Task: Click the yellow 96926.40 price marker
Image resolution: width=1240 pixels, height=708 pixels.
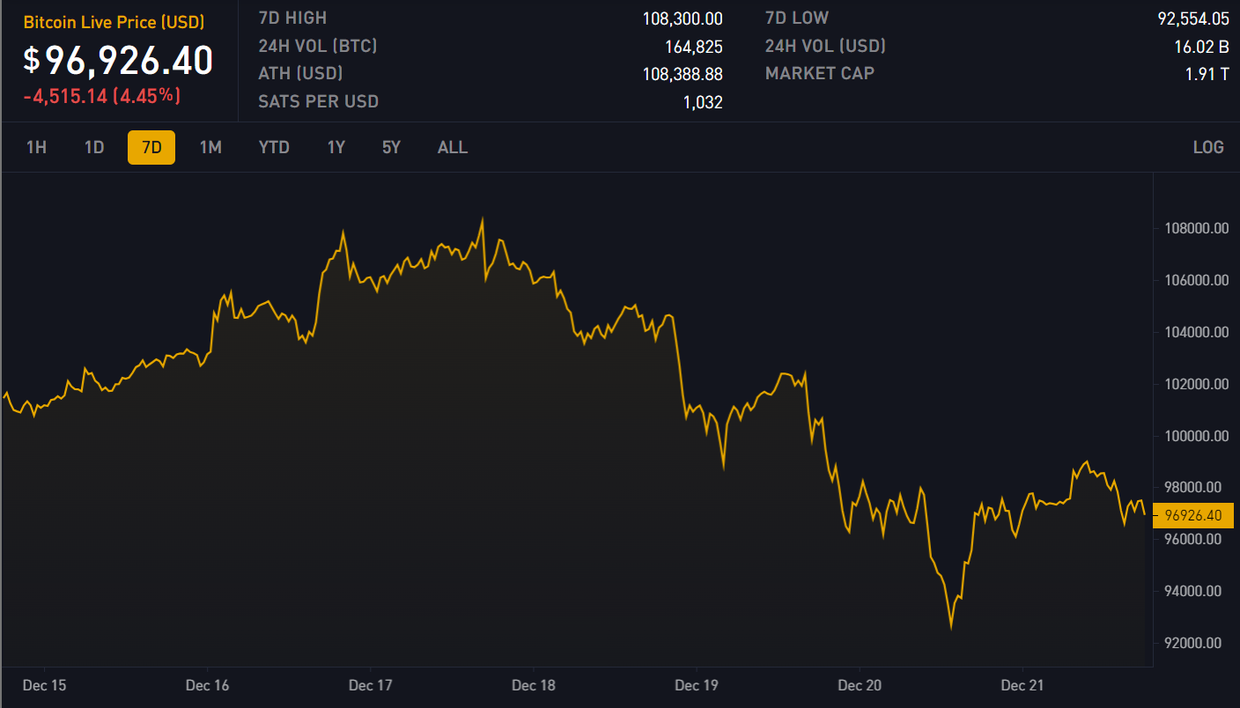Action: tap(1192, 515)
